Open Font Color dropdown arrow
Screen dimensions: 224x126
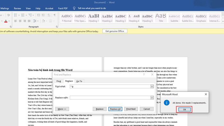[x=9, y=21]
